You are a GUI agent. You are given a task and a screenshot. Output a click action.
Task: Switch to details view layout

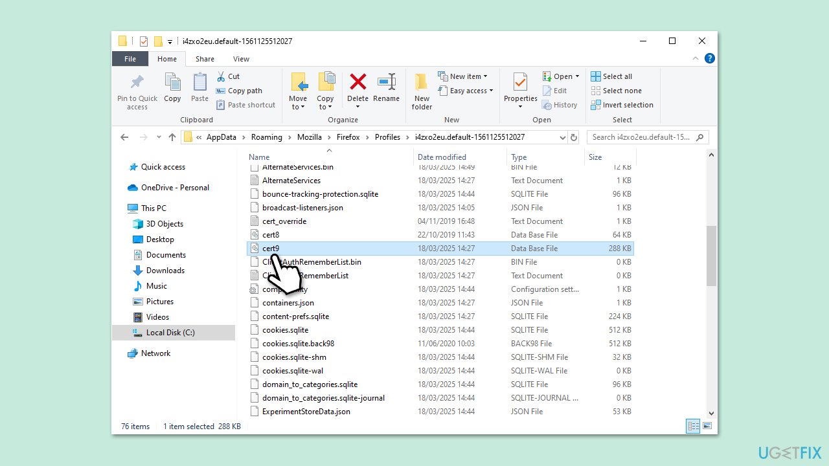coord(693,426)
